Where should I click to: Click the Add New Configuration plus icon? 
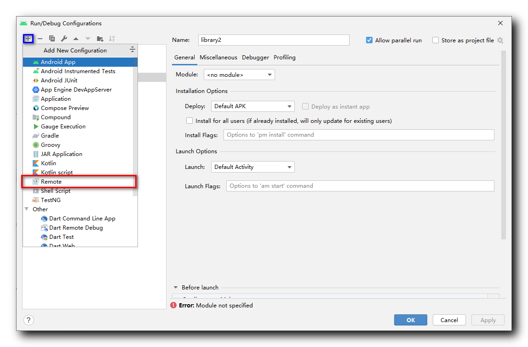point(28,39)
